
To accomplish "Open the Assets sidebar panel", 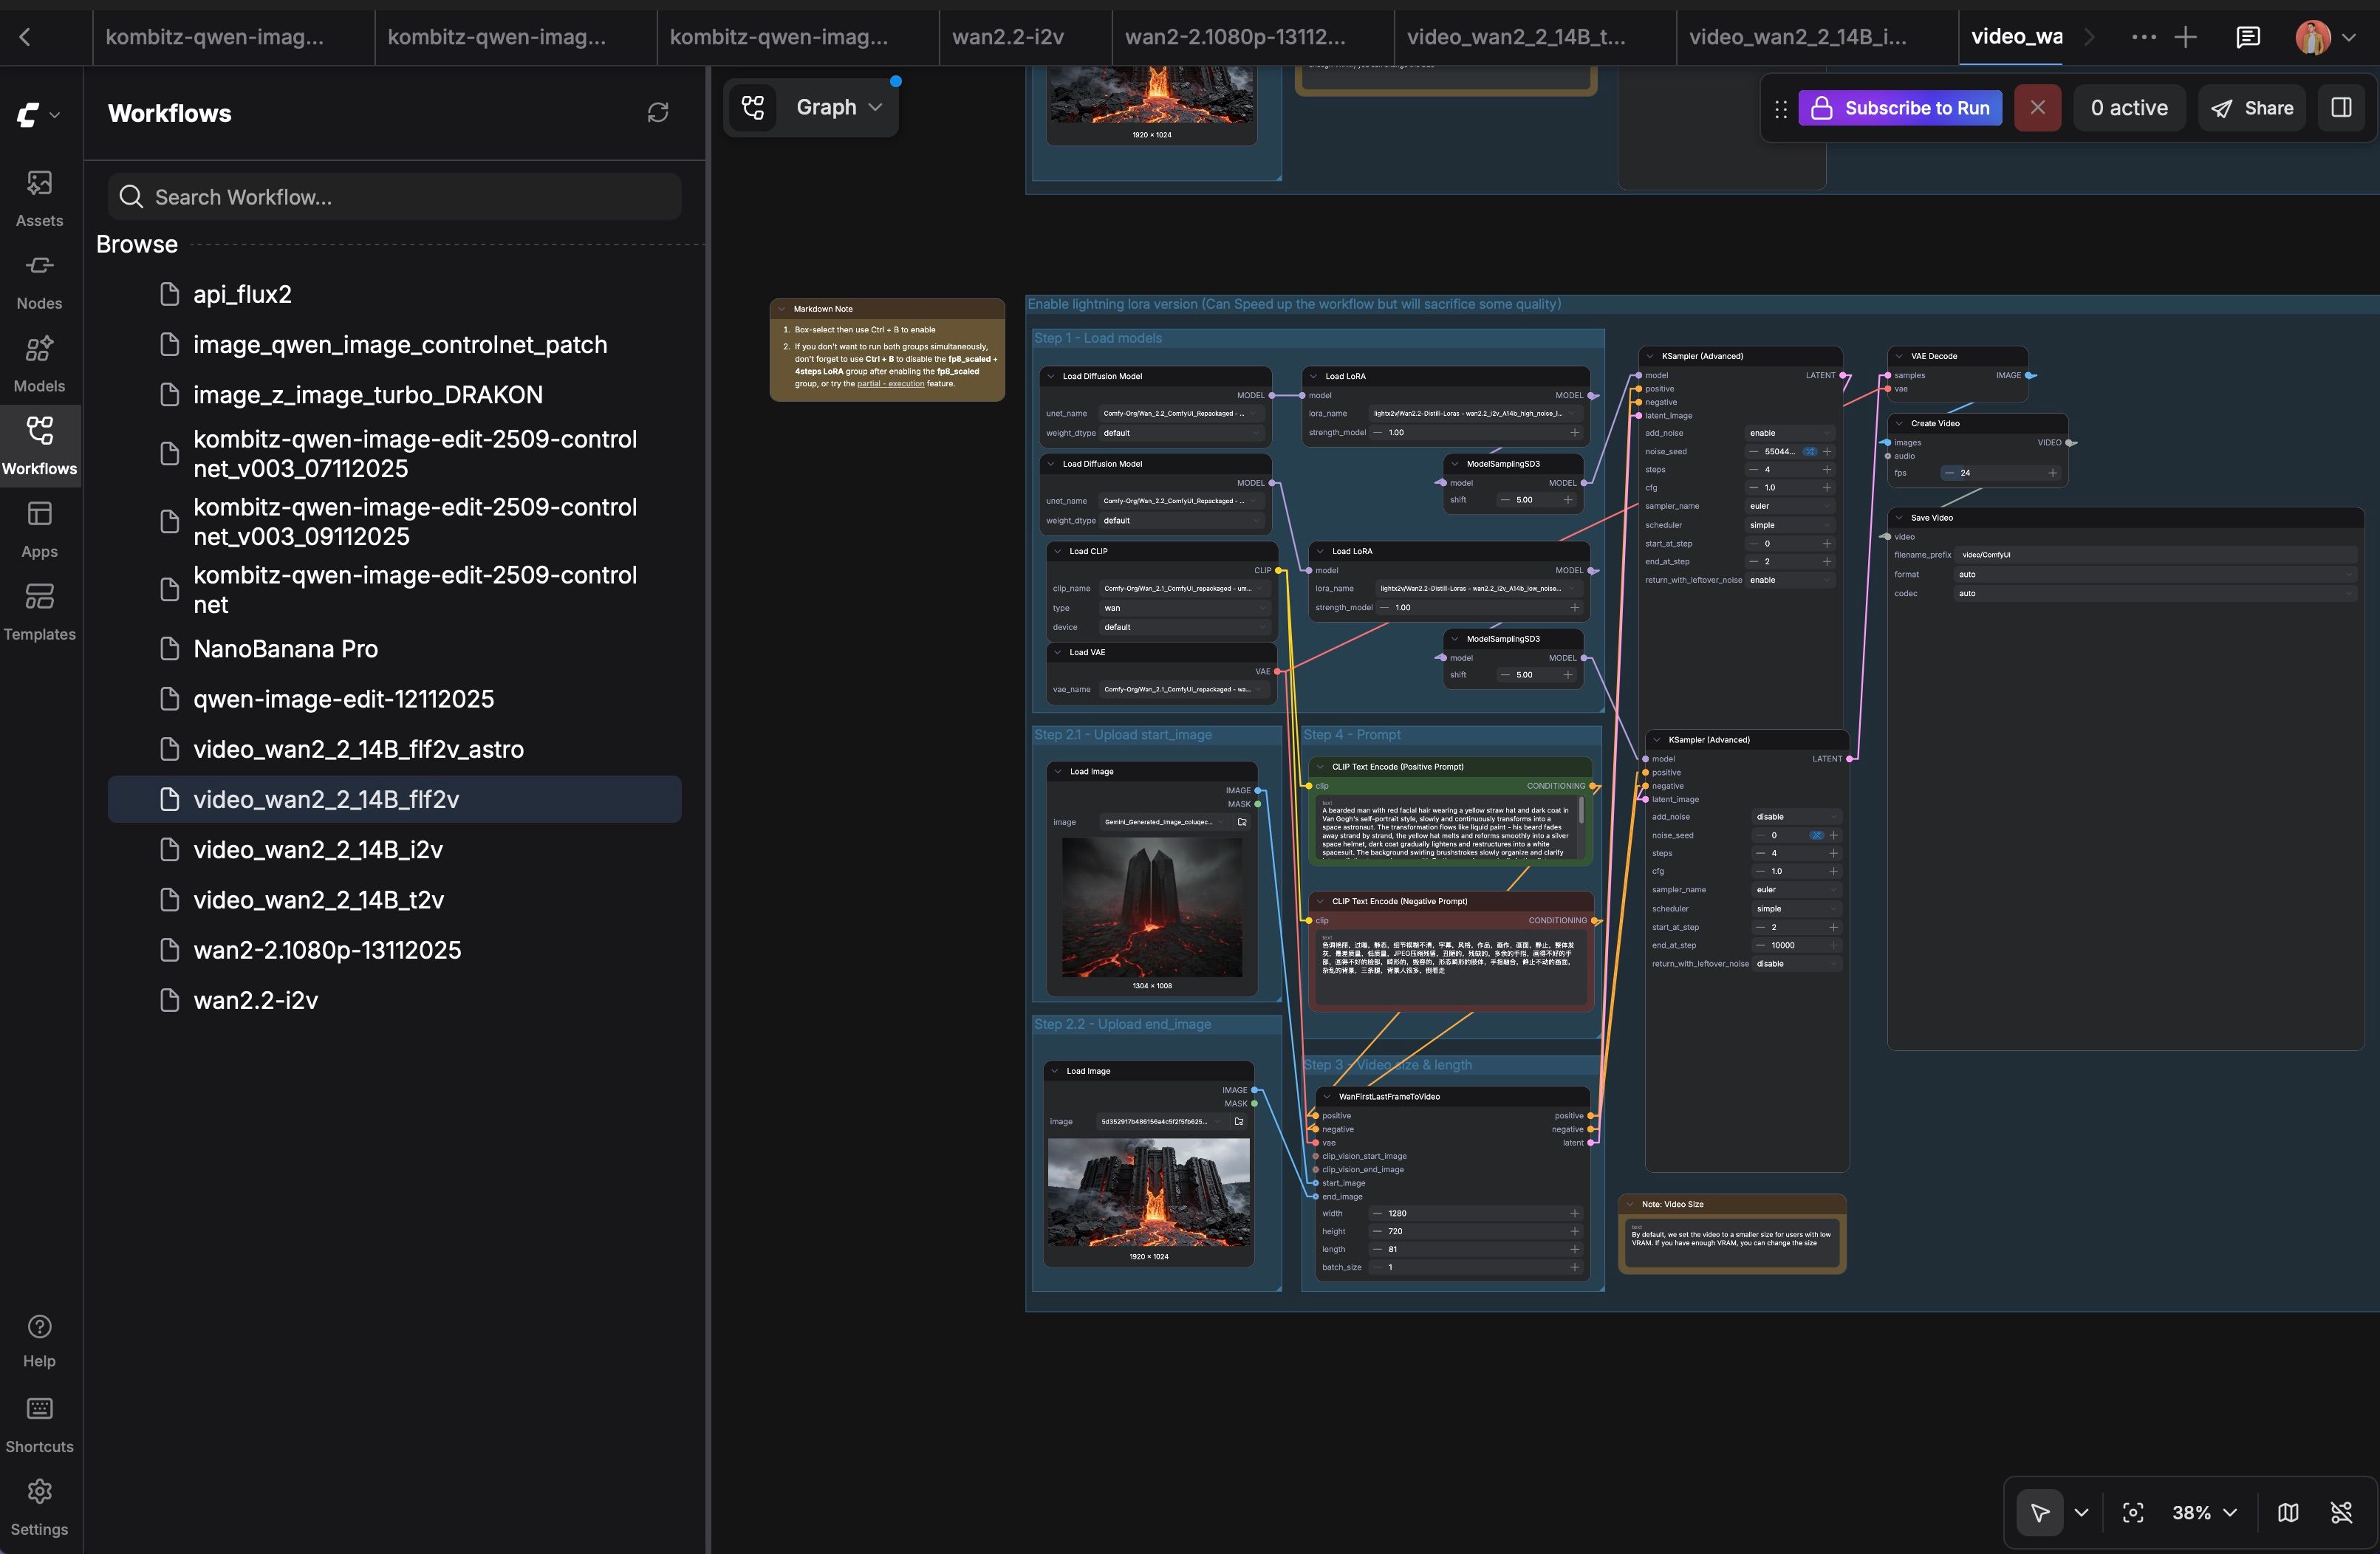I will [39, 197].
